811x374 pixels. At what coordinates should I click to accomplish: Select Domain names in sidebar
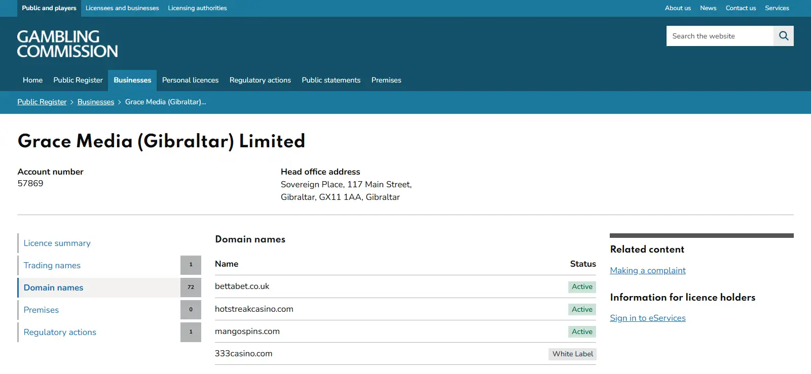tap(53, 287)
